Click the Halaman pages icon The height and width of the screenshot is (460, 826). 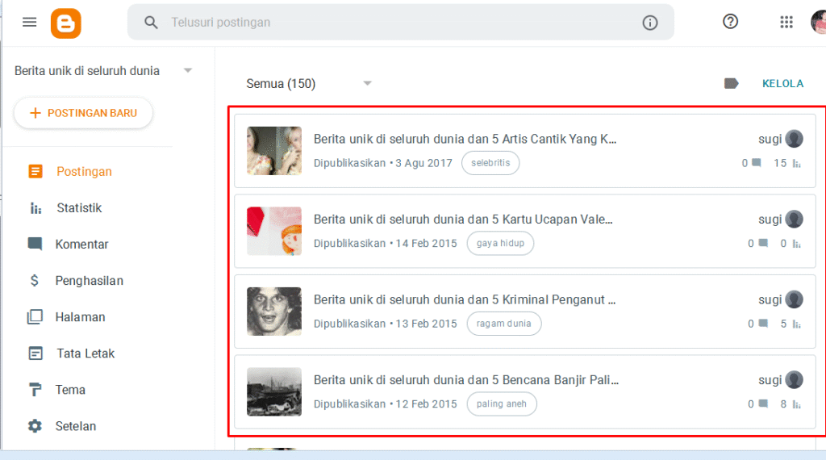[35, 316]
